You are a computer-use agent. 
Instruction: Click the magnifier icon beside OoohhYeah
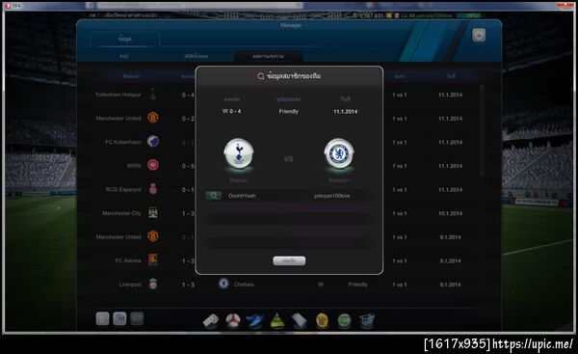click(x=214, y=196)
